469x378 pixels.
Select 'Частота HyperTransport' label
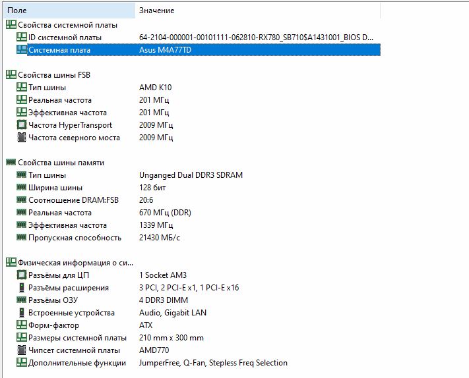71,125
